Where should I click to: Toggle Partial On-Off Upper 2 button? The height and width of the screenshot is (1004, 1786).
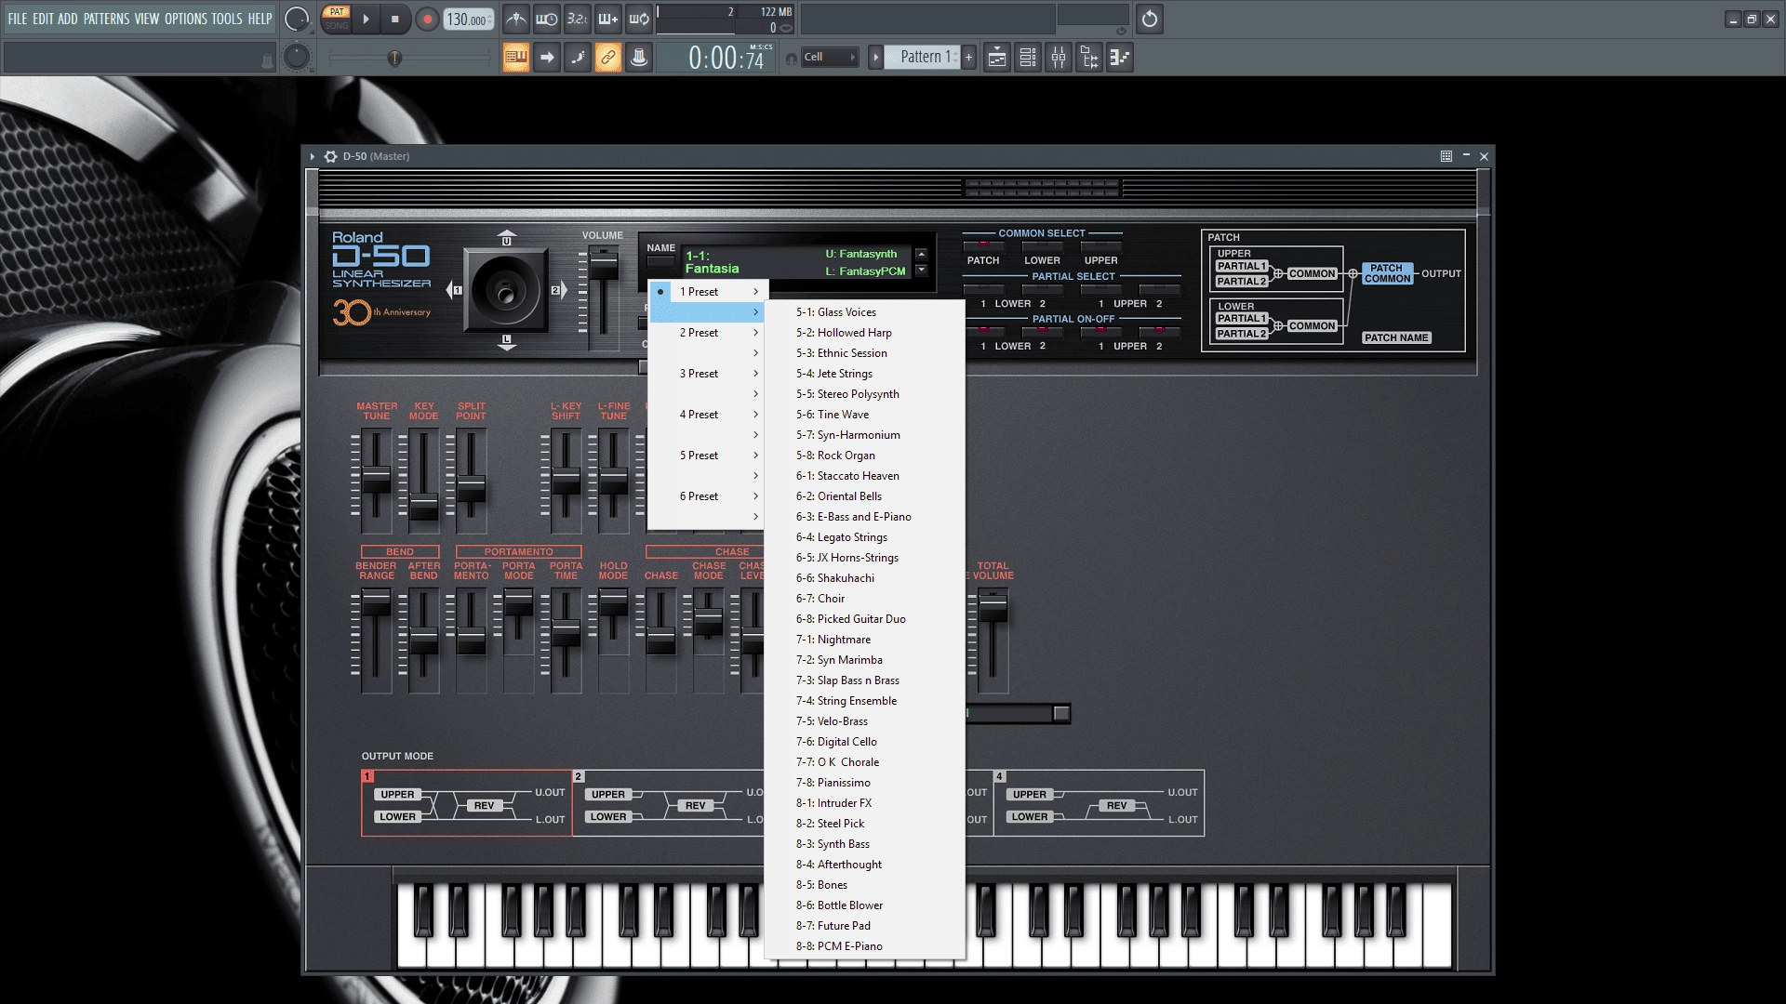(x=1159, y=332)
